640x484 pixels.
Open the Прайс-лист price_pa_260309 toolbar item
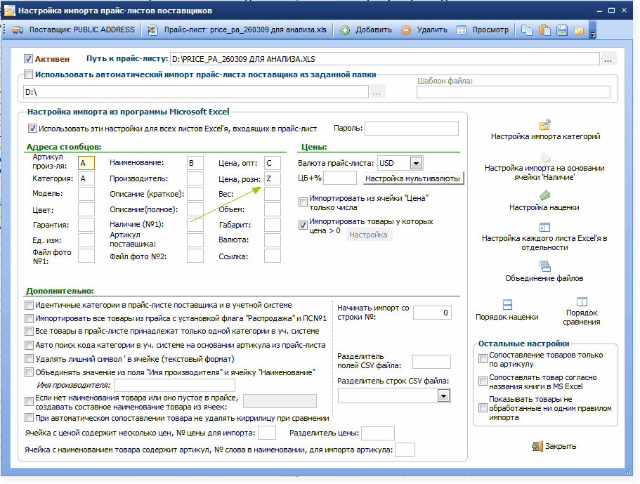[238, 30]
